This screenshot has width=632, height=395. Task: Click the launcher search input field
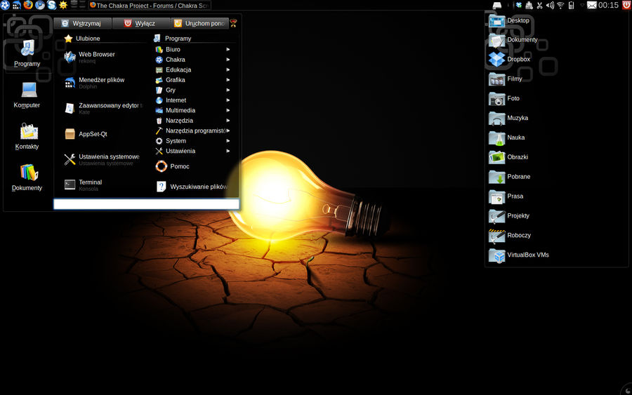(146, 204)
